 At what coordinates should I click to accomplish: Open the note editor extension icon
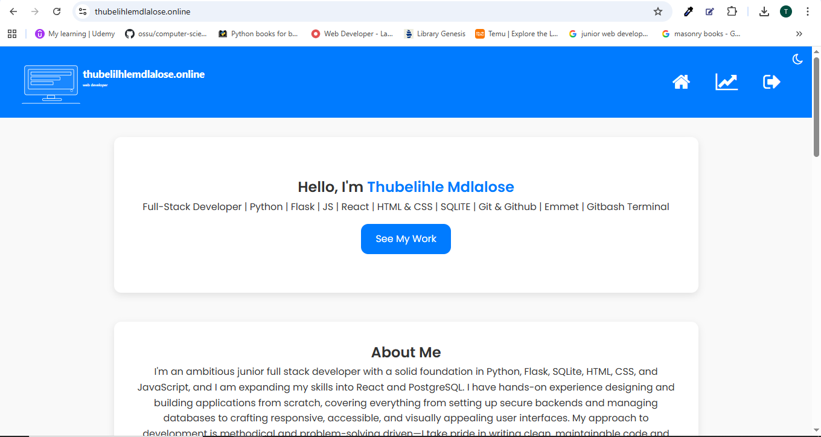point(710,11)
